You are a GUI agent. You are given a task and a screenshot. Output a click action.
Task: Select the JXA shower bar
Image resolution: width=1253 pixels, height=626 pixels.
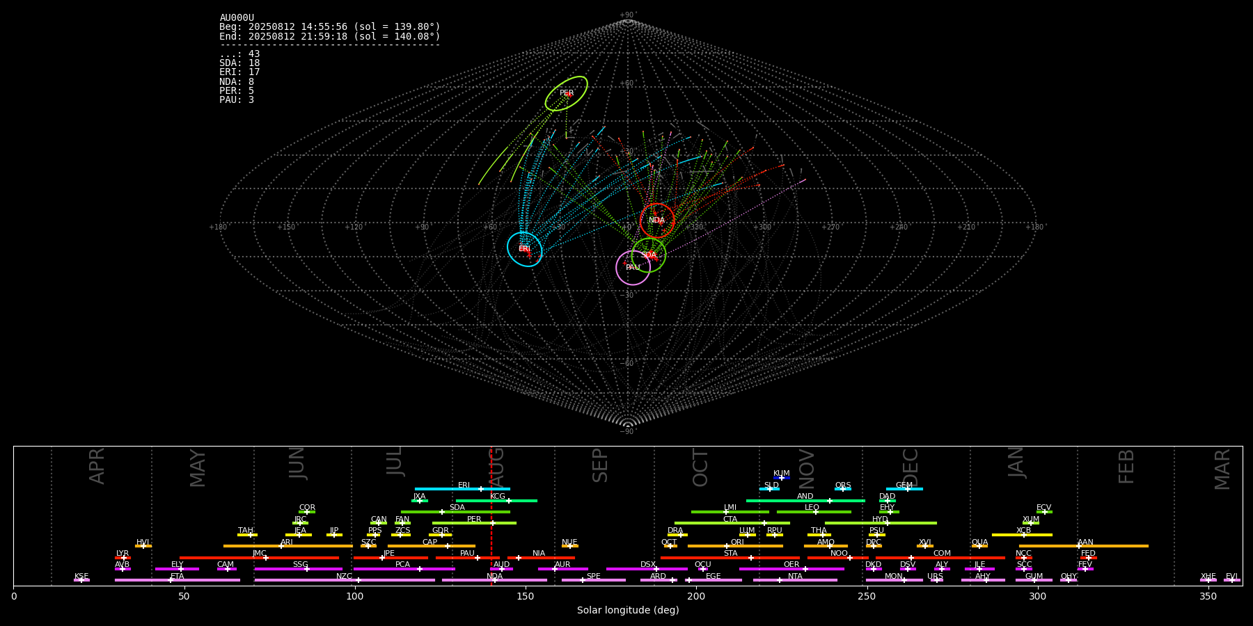tap(420, 500)
